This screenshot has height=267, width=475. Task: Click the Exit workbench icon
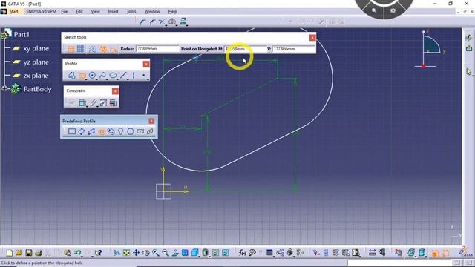click(x=469, y=47)
